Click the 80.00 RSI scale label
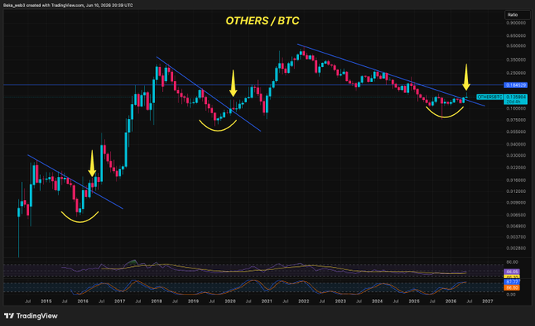Image resolution: width=535 pixels, height=326 pixels. click(x=512, y=262)
